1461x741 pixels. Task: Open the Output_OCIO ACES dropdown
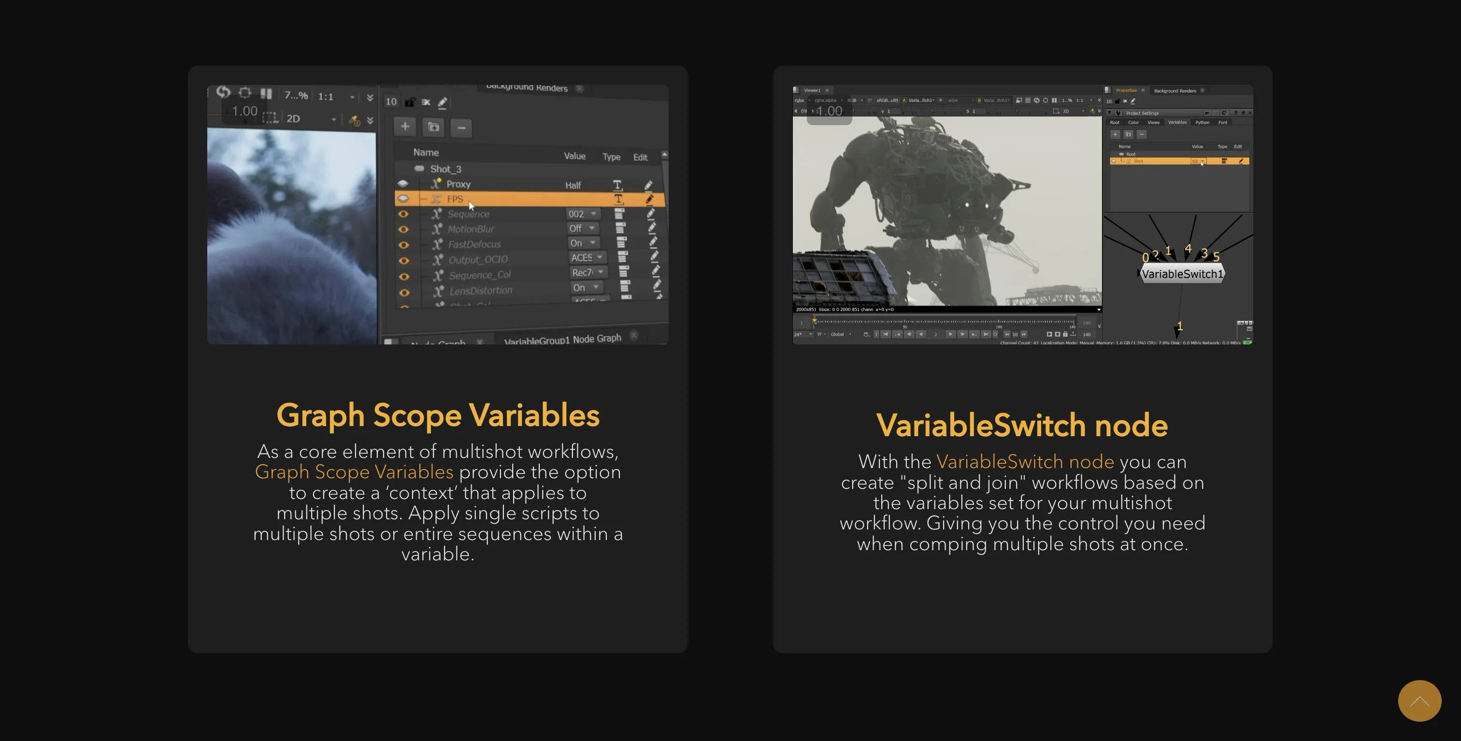(x=587, y=257)
